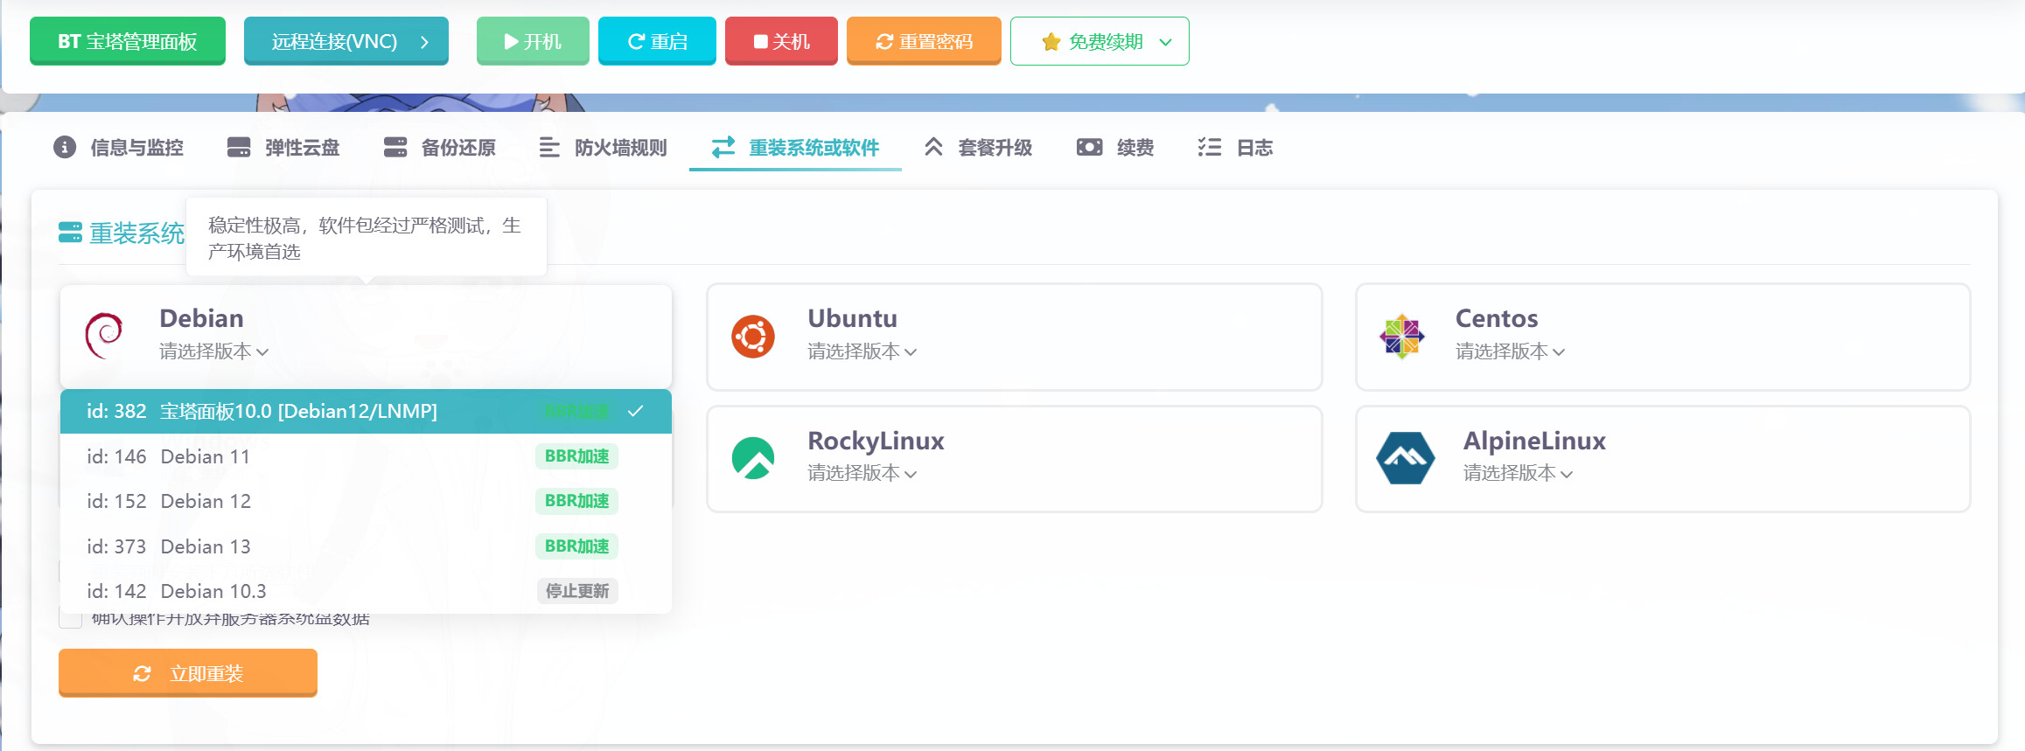Click the 续费 cash icon

click(1089, 147)
